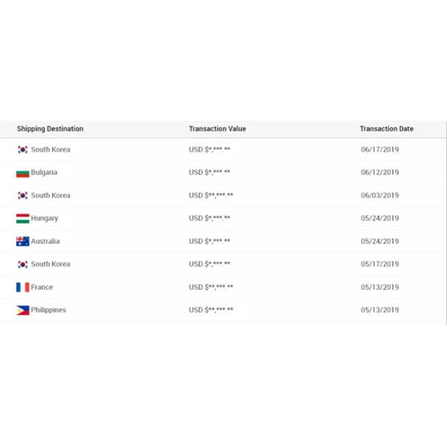Select the Philippines country name text
The image size is (447, 447).
[x=48, y=310]
